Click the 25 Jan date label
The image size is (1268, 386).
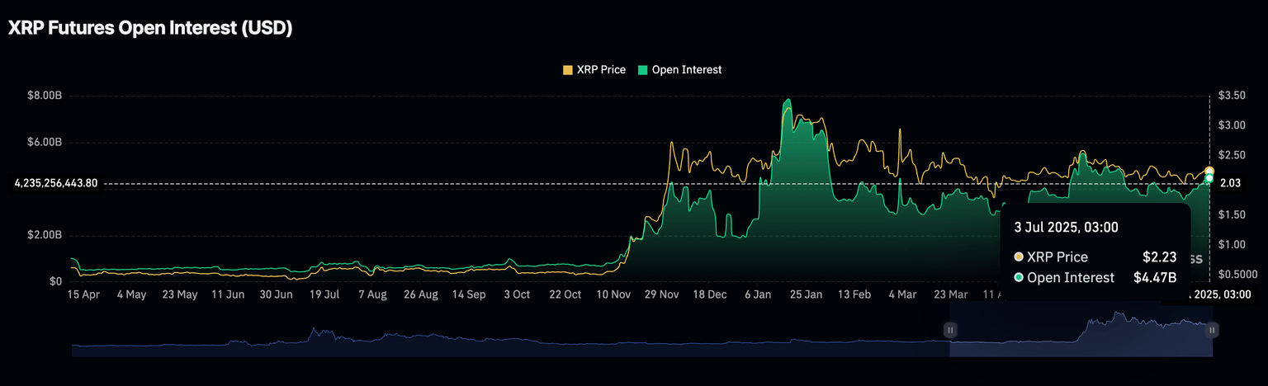pos(807,294)
